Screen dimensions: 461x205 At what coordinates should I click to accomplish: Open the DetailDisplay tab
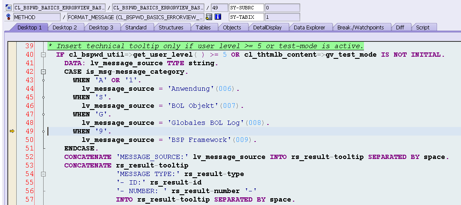pos(267,28)
